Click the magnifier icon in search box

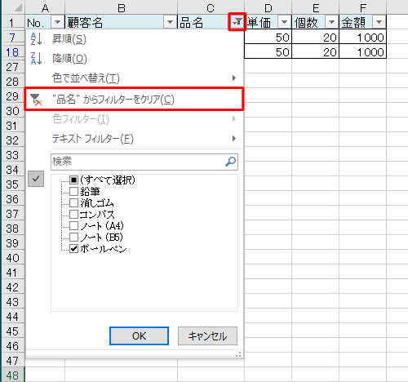230,162
